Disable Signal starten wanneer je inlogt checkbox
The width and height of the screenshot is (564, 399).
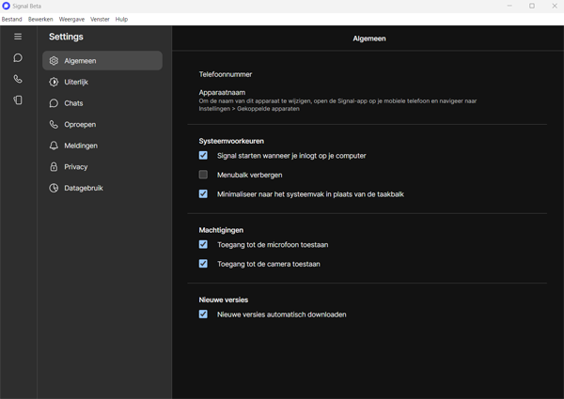[x=203, y=155]
